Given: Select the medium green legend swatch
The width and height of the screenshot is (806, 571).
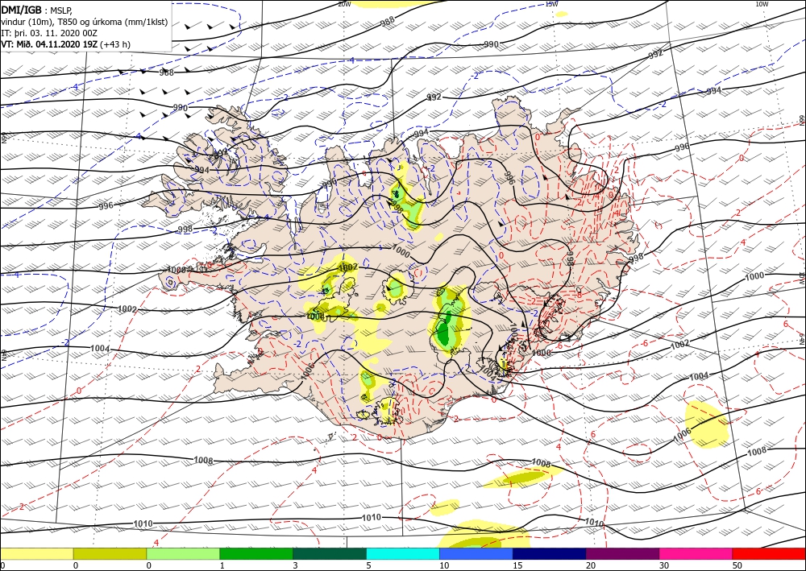Looking at the screenshot, I should (x=256, y=553).
